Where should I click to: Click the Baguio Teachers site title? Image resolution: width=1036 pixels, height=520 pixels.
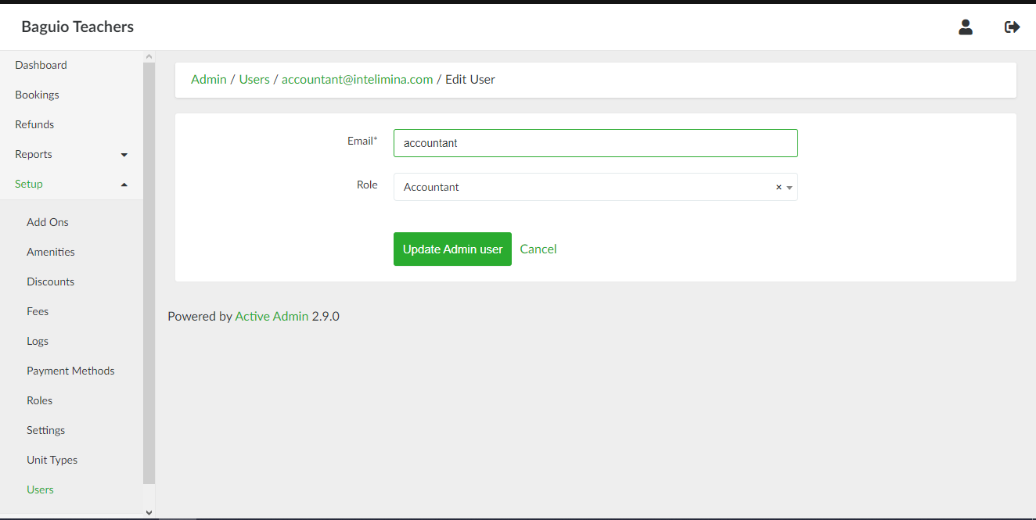tap(77, 27)
